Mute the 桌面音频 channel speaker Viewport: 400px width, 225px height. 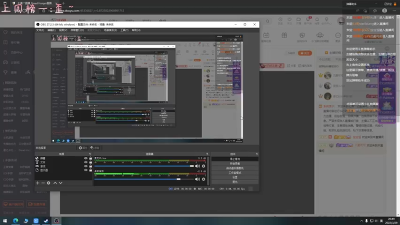(197, 179)
